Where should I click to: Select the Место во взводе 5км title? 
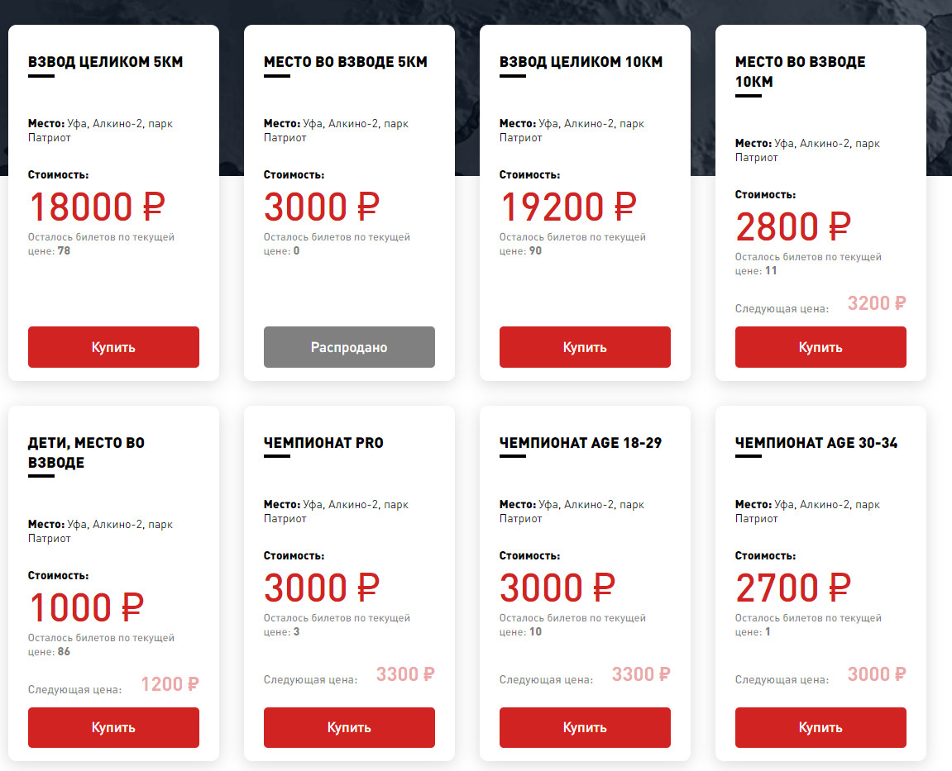pos(346,62)
